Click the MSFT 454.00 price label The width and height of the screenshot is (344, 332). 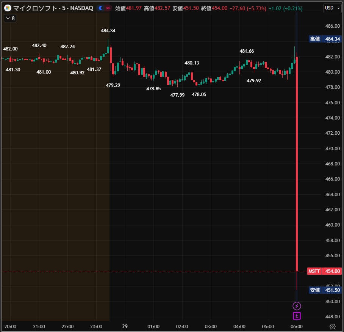coord(324,271)
